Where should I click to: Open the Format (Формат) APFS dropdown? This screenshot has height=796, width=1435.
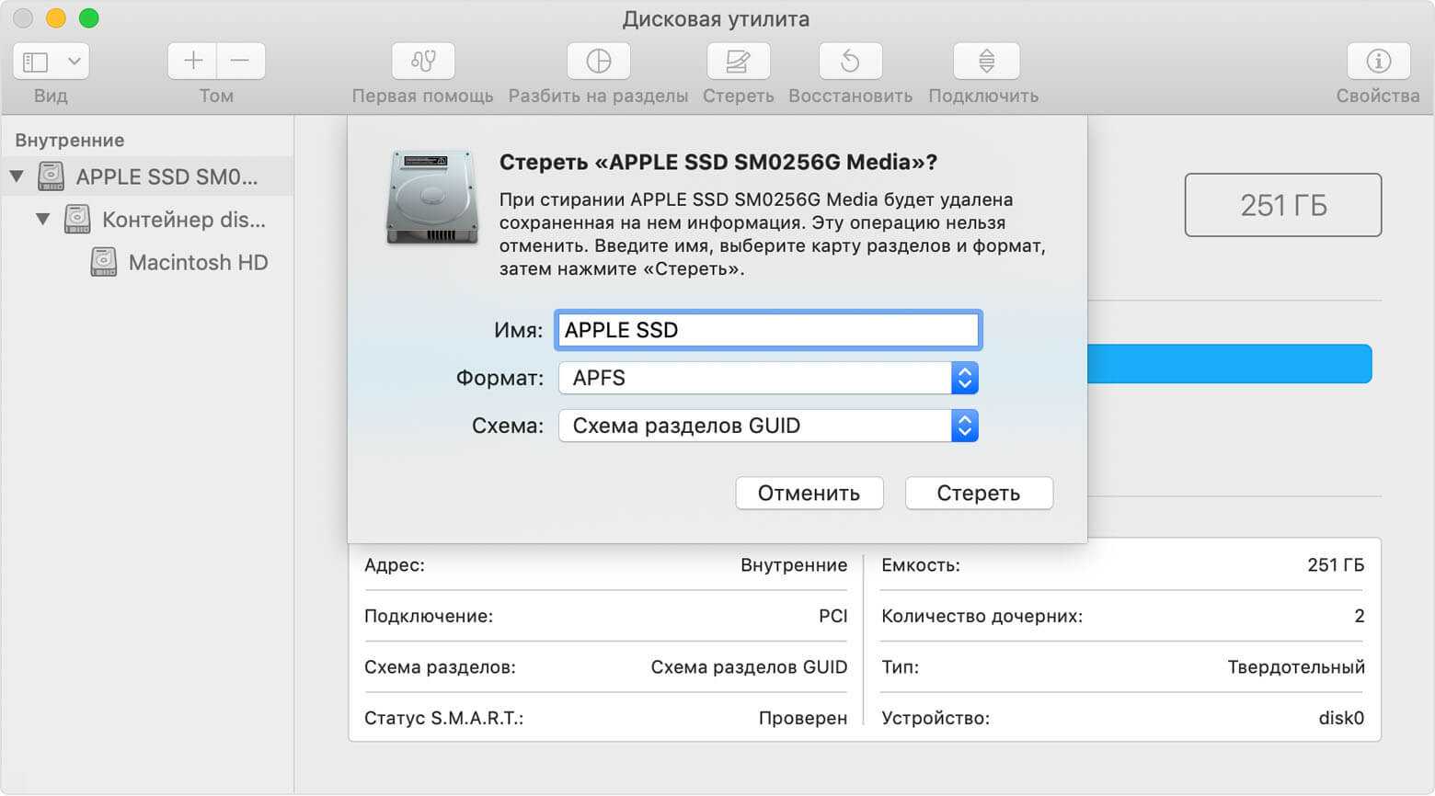pos(767,378)
